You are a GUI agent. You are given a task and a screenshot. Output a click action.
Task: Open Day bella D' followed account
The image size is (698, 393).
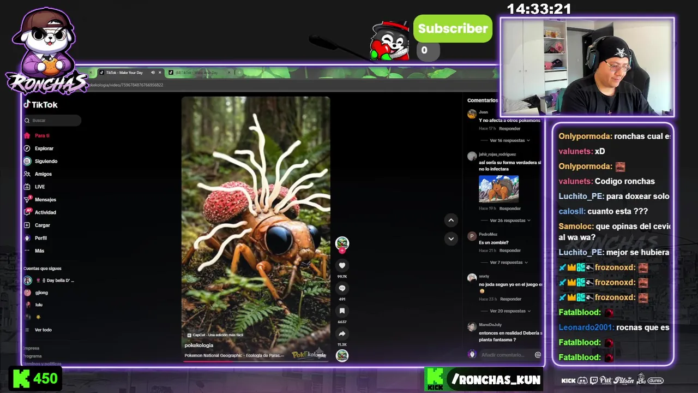49,281
